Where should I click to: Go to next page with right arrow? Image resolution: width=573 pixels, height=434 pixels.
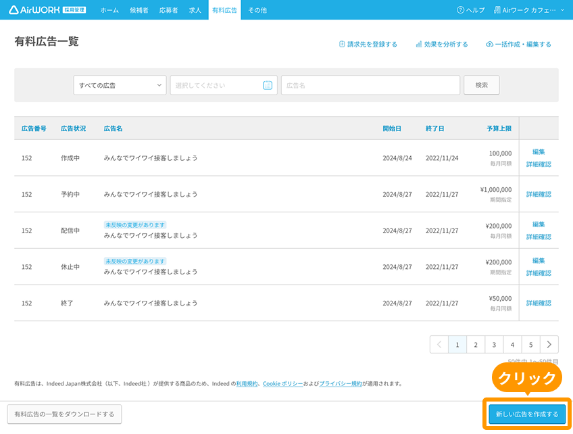[549, 344]
